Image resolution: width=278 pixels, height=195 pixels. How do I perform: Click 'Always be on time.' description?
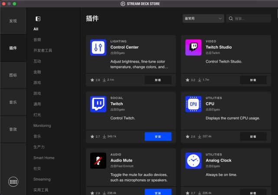[221, 175]
